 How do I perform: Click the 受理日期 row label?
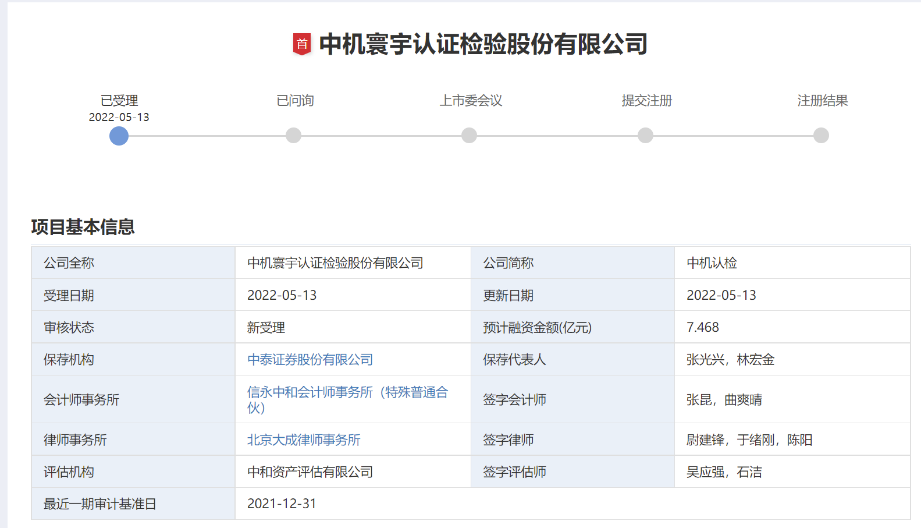69,296
